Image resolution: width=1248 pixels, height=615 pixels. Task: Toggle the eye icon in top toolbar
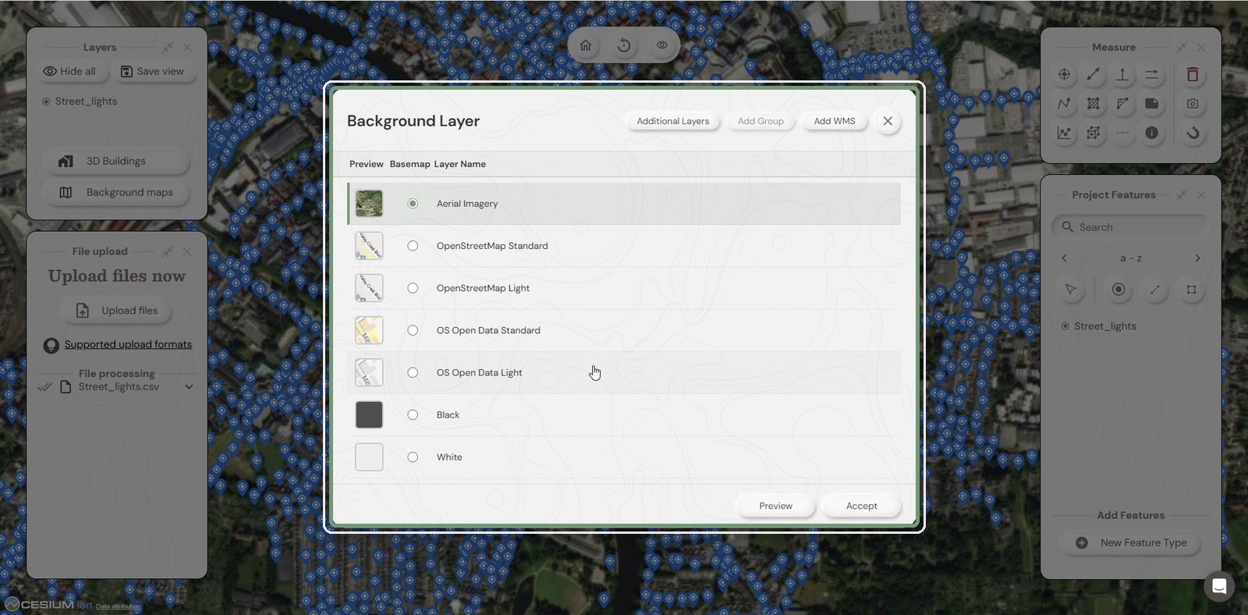tap(661, 45)
